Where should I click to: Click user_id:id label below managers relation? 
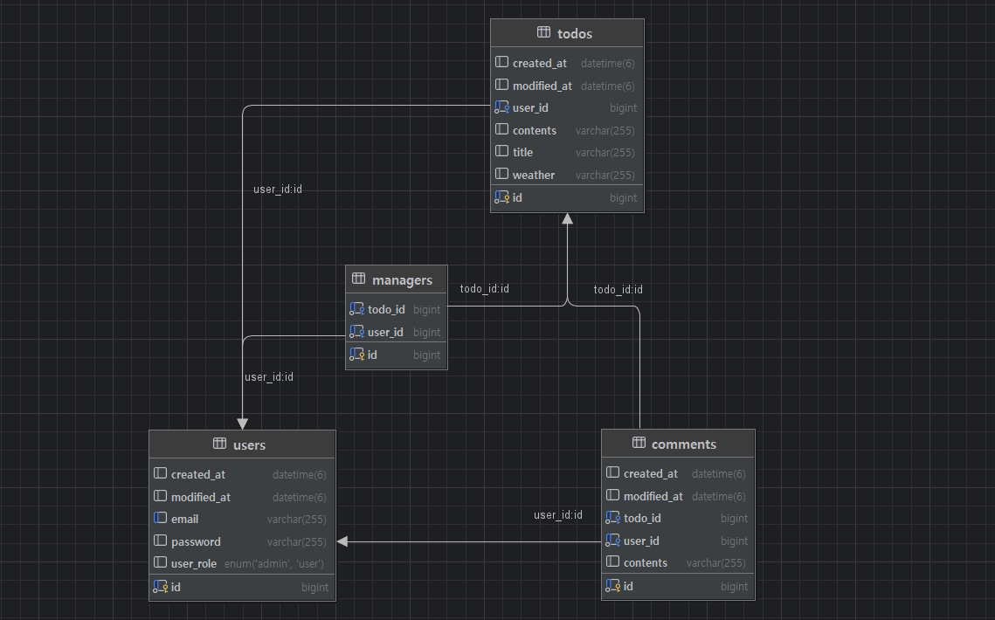(x=269, y=377)
